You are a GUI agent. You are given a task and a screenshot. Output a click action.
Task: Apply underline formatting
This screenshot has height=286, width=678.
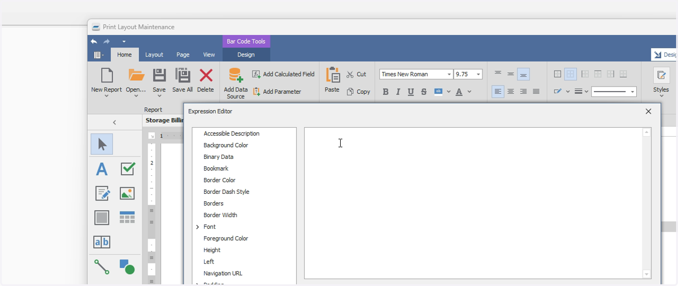click(411, 92)
